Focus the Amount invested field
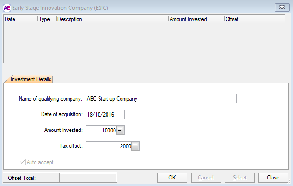 (101, 131)
